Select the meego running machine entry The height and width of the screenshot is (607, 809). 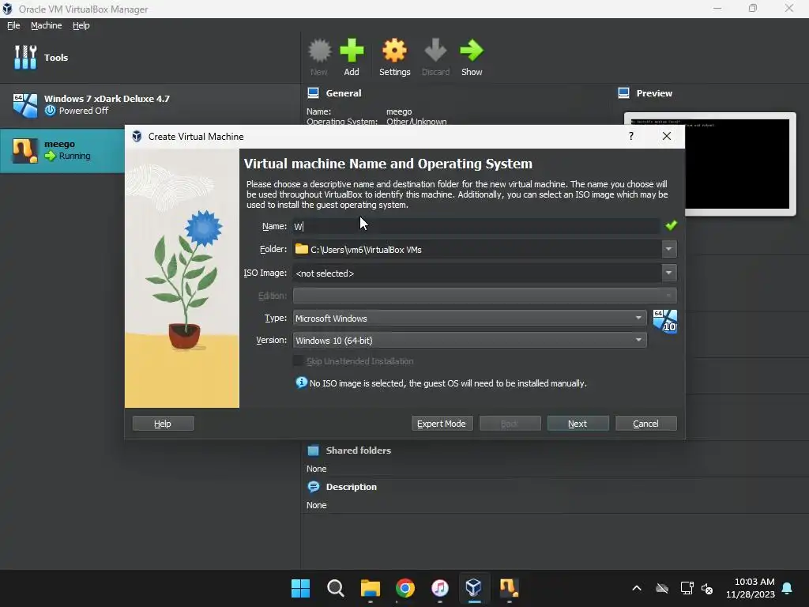(62, 150)
